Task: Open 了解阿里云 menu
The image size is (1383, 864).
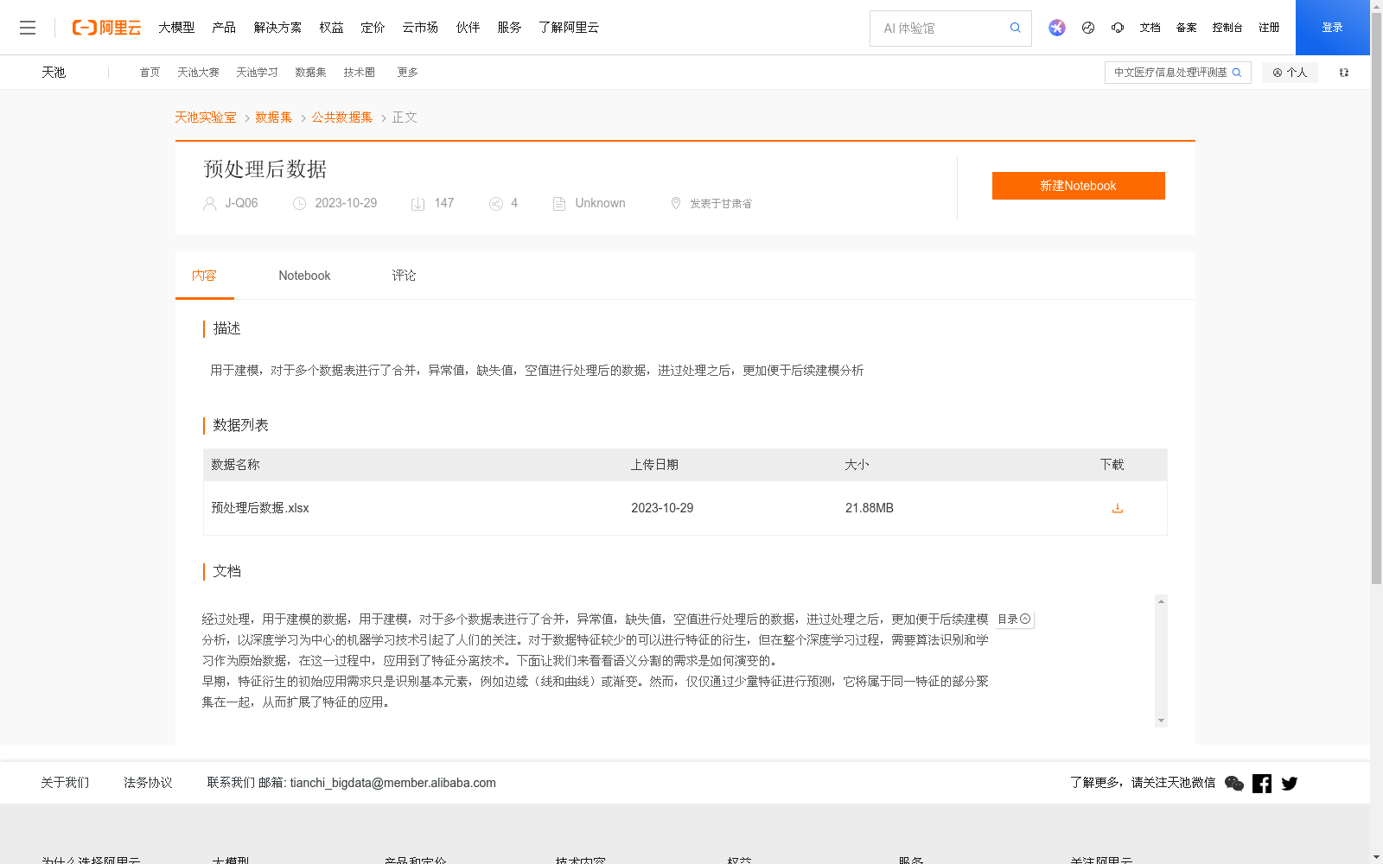Action: 569,28
